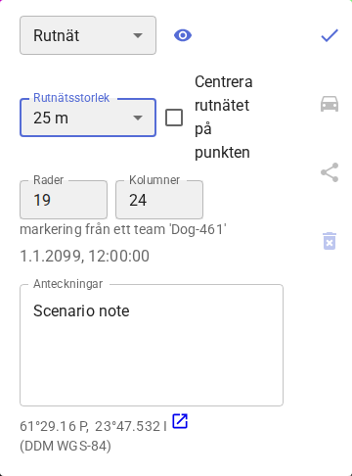Toggle visibility with the eye icon
Screen dimensions: 352x476
coord(183,35)
